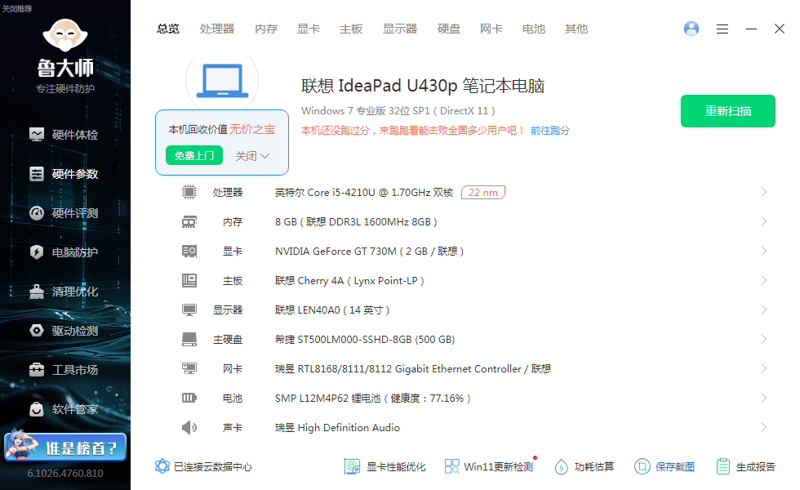The height and width of the screenshot is (490, 800).
Task: Switch to 电池 tab
Action: 534,29
